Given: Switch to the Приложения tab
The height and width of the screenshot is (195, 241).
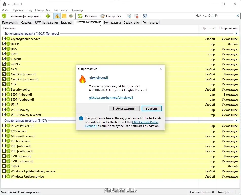Looking at the screenshot, I should 10,23.
